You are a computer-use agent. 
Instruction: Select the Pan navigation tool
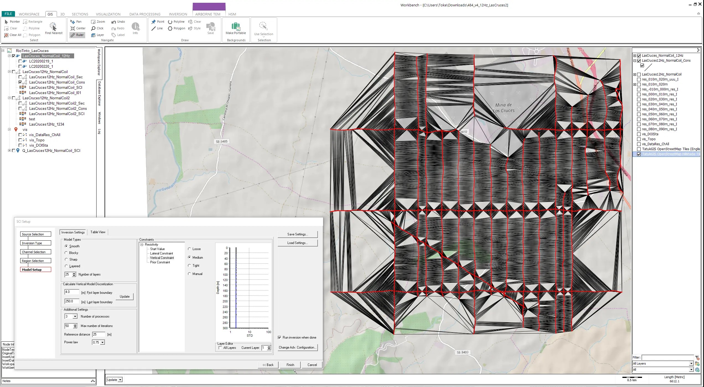pos(77,22)
